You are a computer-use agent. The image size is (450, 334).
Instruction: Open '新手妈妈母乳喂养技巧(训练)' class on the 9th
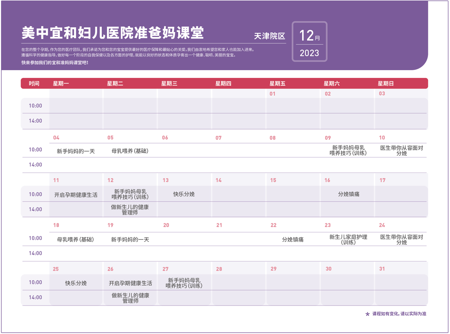pos(348,151)
